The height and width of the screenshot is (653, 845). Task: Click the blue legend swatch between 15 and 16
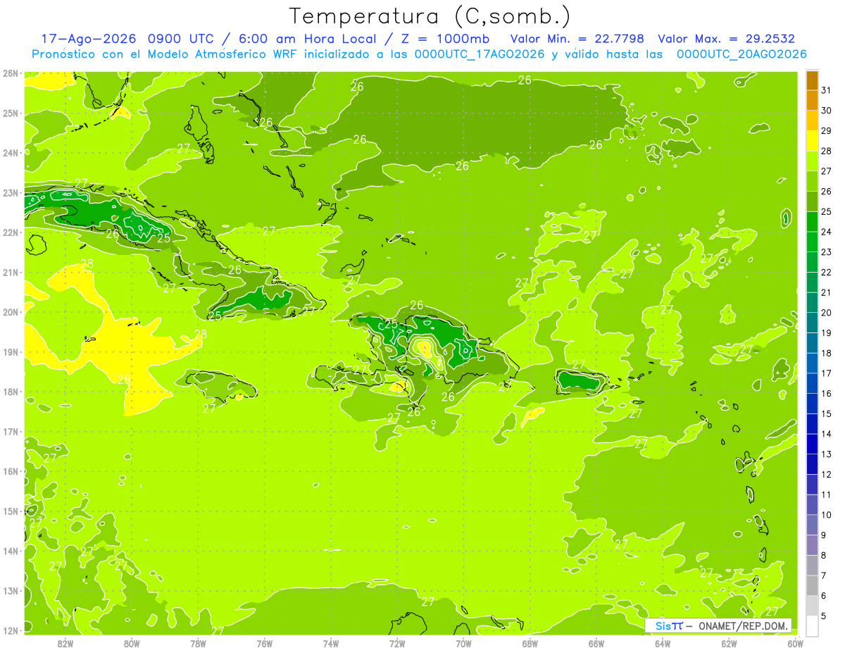pos(812,403)
